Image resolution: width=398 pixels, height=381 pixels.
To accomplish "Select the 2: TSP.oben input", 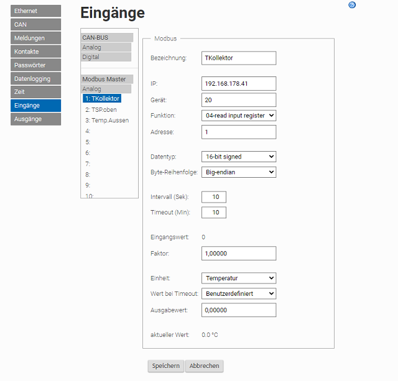I will [x=101, y=109].
